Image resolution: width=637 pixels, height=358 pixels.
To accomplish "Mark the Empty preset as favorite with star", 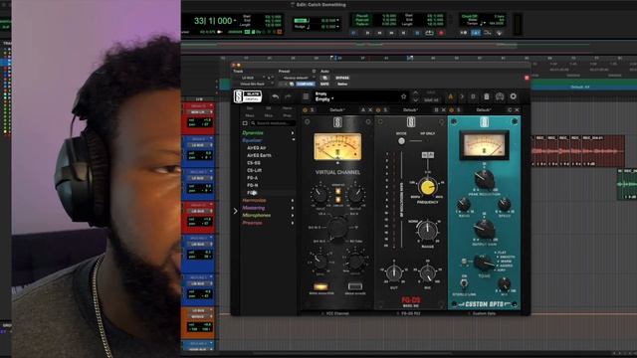I will (x=403, y=96).
